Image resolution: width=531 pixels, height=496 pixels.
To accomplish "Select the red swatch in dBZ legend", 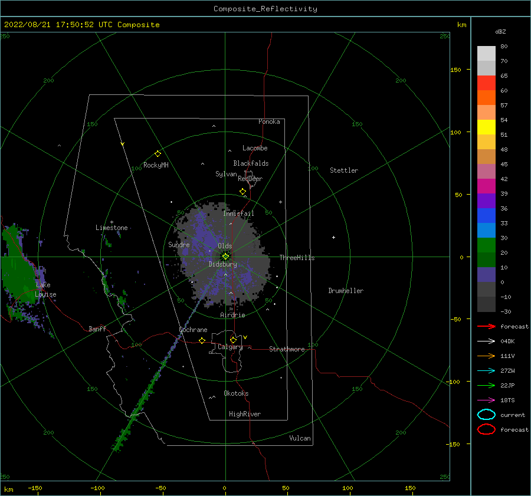I will tap(486, 83).
